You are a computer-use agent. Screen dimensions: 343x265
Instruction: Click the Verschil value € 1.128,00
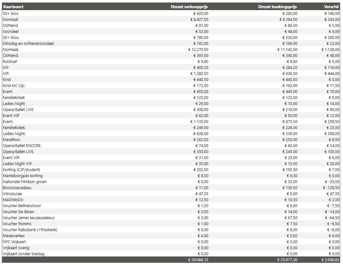click(330, 50)
